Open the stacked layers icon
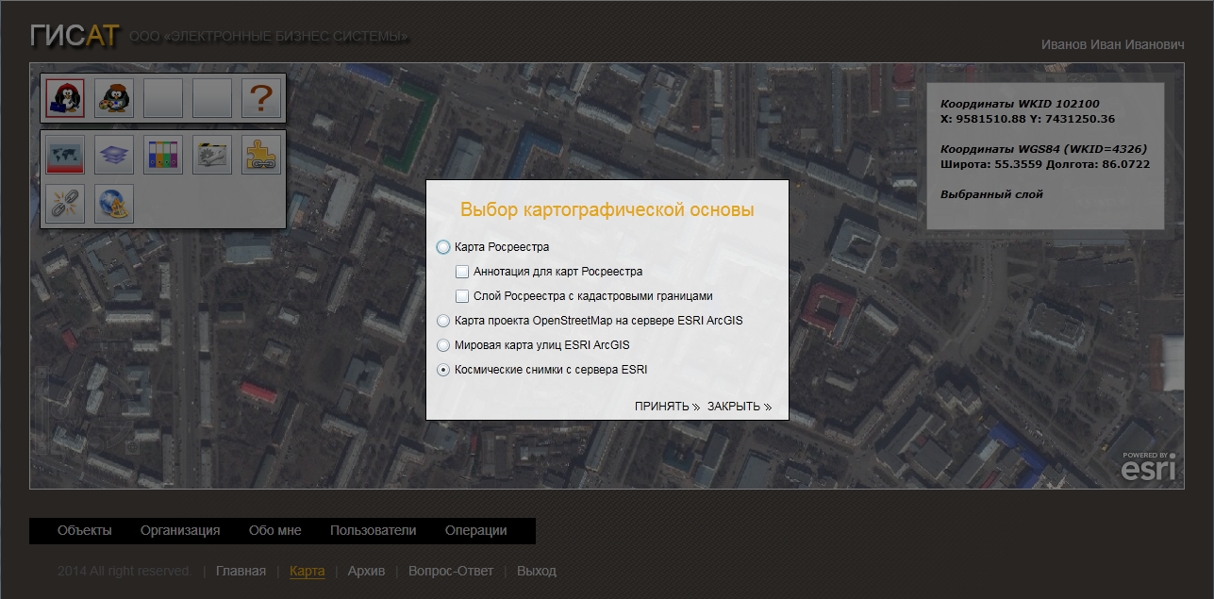Image resolution: width=1214 pixels, height=599 pixels. pos(114,155)
